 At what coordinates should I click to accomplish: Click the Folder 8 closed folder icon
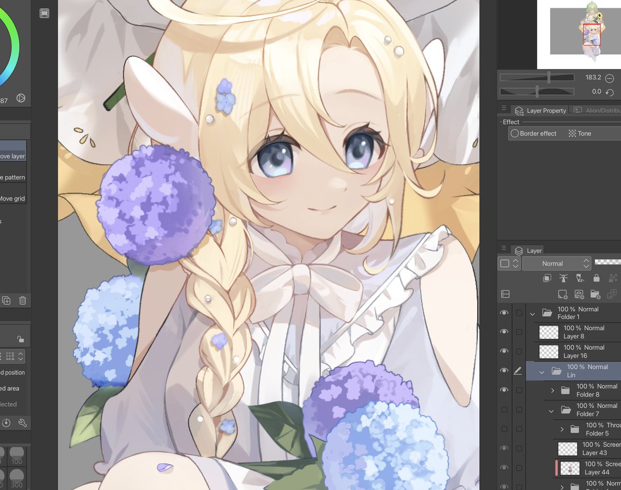click(565, 390)
